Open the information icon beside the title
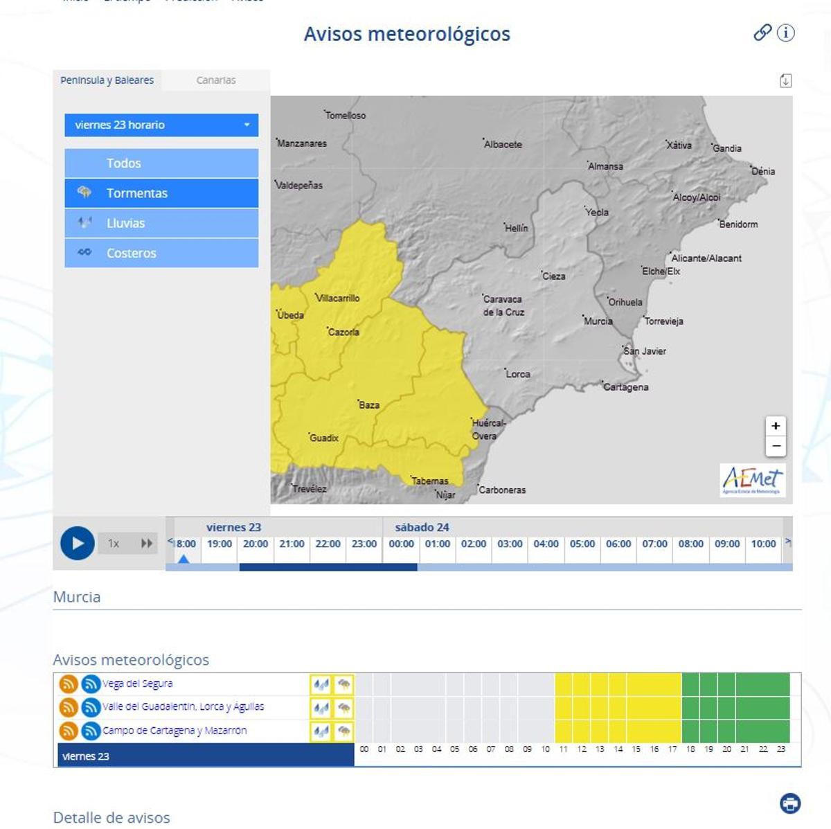 tap(786, 32)
